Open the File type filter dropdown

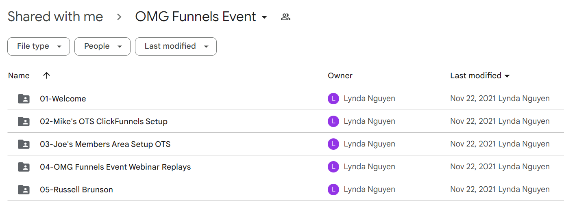(39, 46)
